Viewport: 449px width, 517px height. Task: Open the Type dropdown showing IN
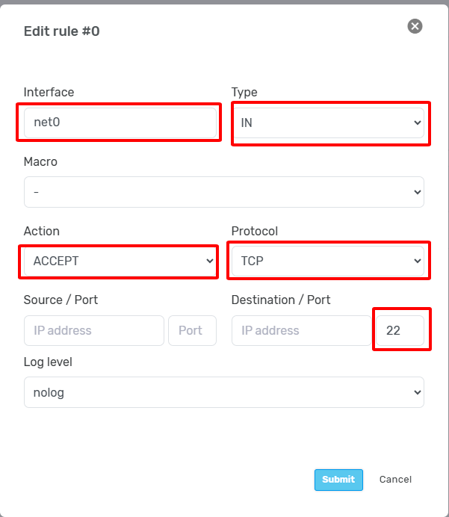coord(328,123)
